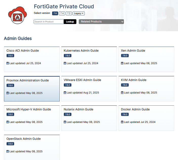Click 7.6.0 badge on Docker Admin Guide
The height and width of the screenshot is (160, 178).
pyautogui.click(x=125, y=115)
